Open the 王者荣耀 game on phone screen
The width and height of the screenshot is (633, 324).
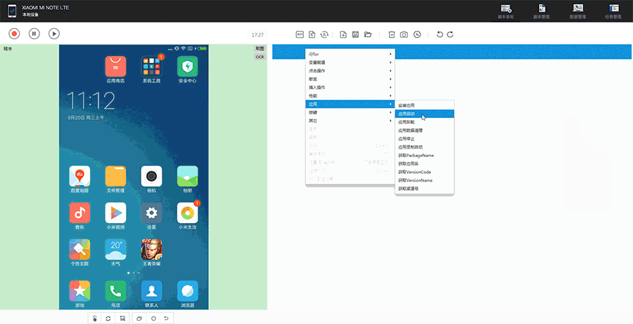coord(151,252)
